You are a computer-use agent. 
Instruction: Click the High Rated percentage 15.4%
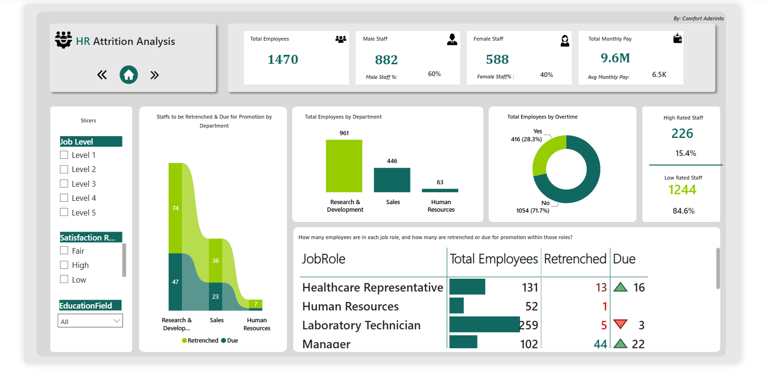(x=686, y=153)
